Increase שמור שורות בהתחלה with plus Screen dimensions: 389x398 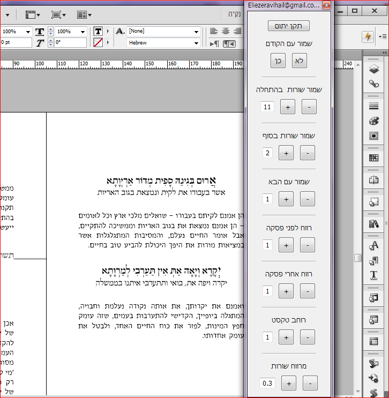(288, 107)
